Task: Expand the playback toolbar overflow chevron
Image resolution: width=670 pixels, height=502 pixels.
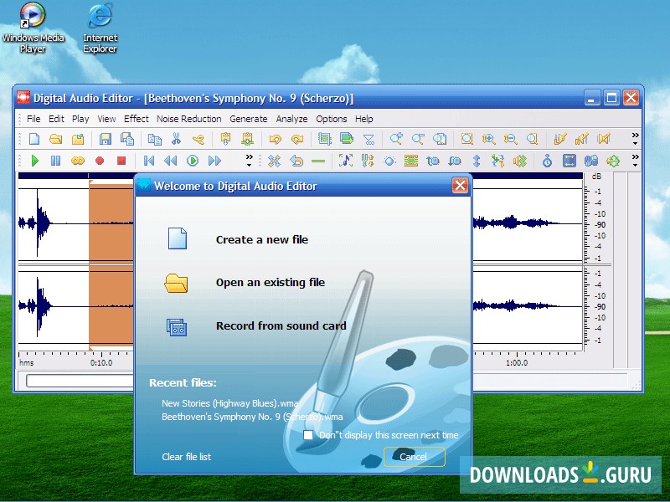Action: click(249, 160)
